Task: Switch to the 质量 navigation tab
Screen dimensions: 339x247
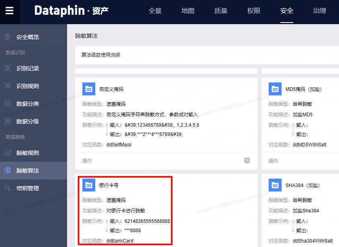Action: point(221,11)
